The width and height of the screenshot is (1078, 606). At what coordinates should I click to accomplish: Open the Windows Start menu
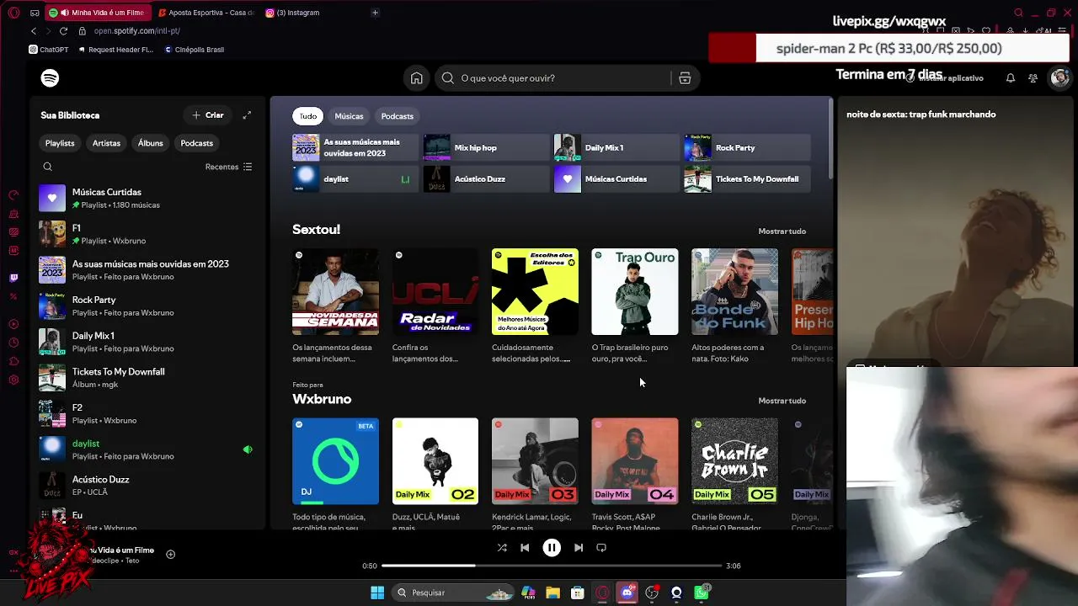377,593
